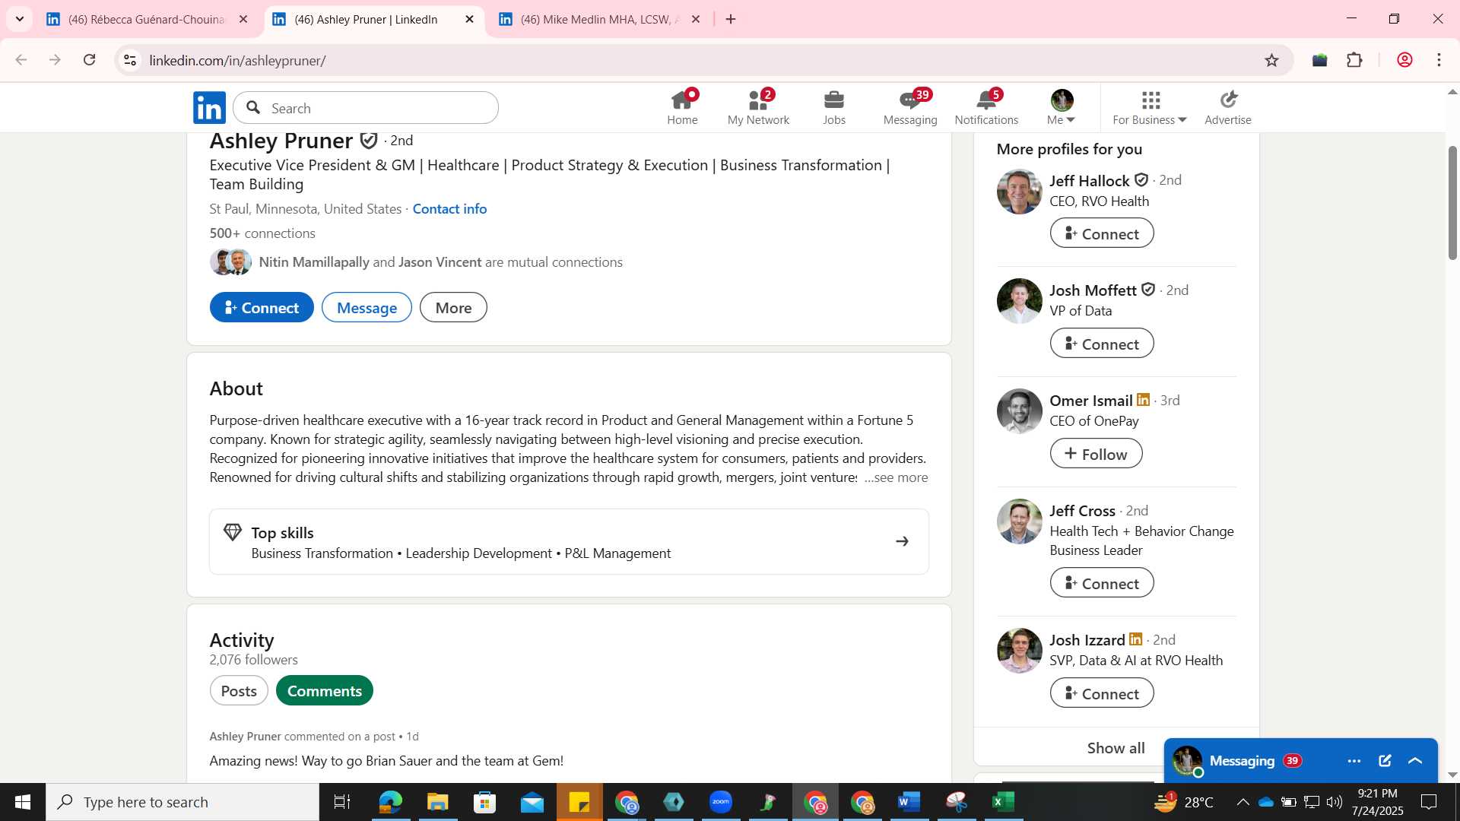The height and width of the screenshot is (821, 1460).
Task: Close the Ashley Pruner tab
Action: [x=469, y=19]
